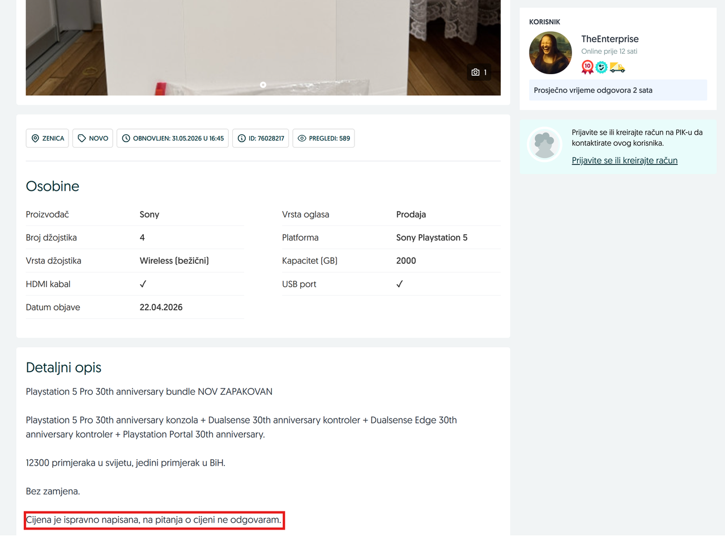Click the teal verified smiley badge
This screenshot has height=538, width=725.
(601, 67)
